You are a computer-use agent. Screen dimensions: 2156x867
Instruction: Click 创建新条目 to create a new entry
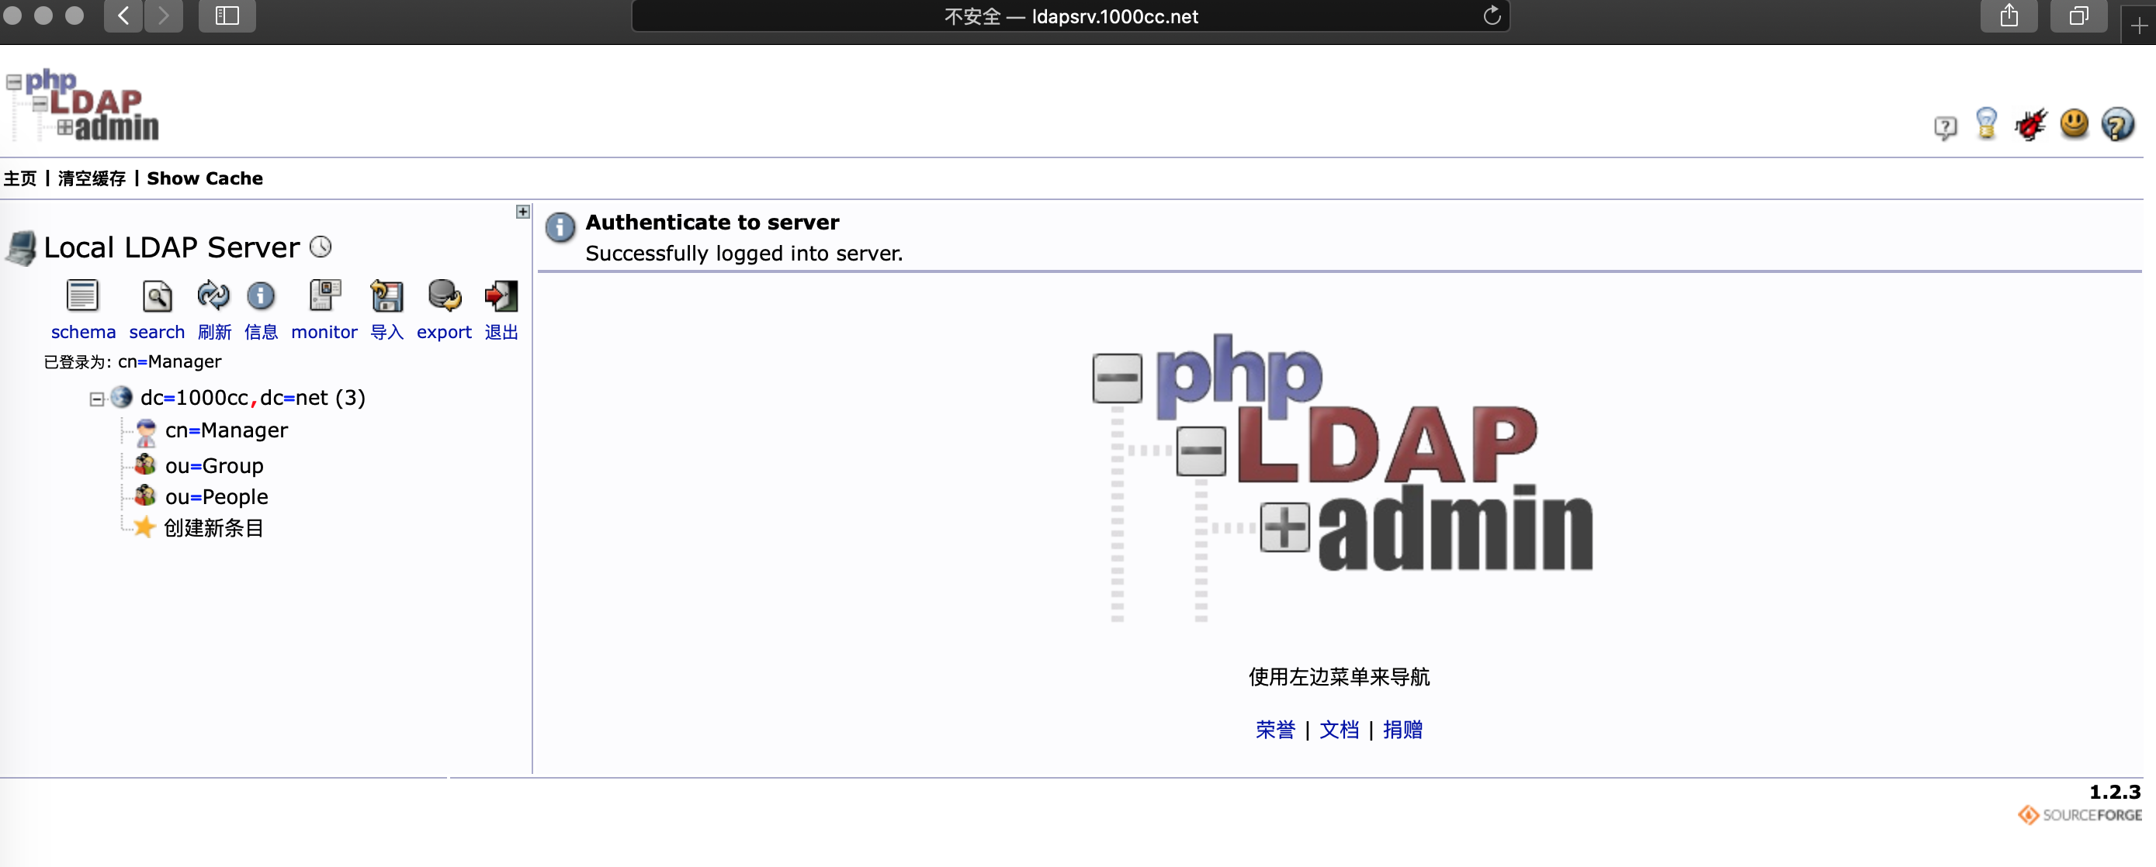point(213,527)
